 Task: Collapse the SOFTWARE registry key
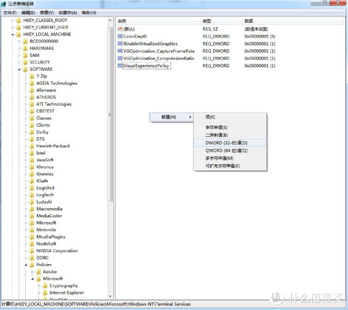[x=20, y=69]
